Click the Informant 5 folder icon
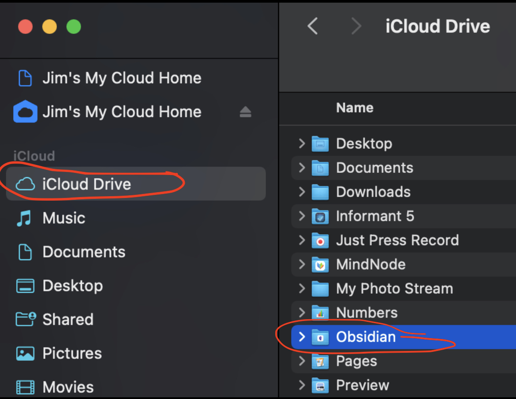Viewport: 516px width, 399px height. pos(320,216)
